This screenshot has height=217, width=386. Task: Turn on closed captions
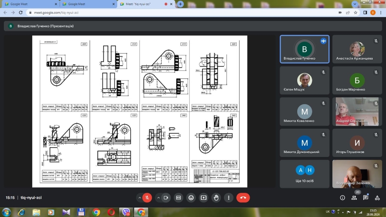click(178, 198)
